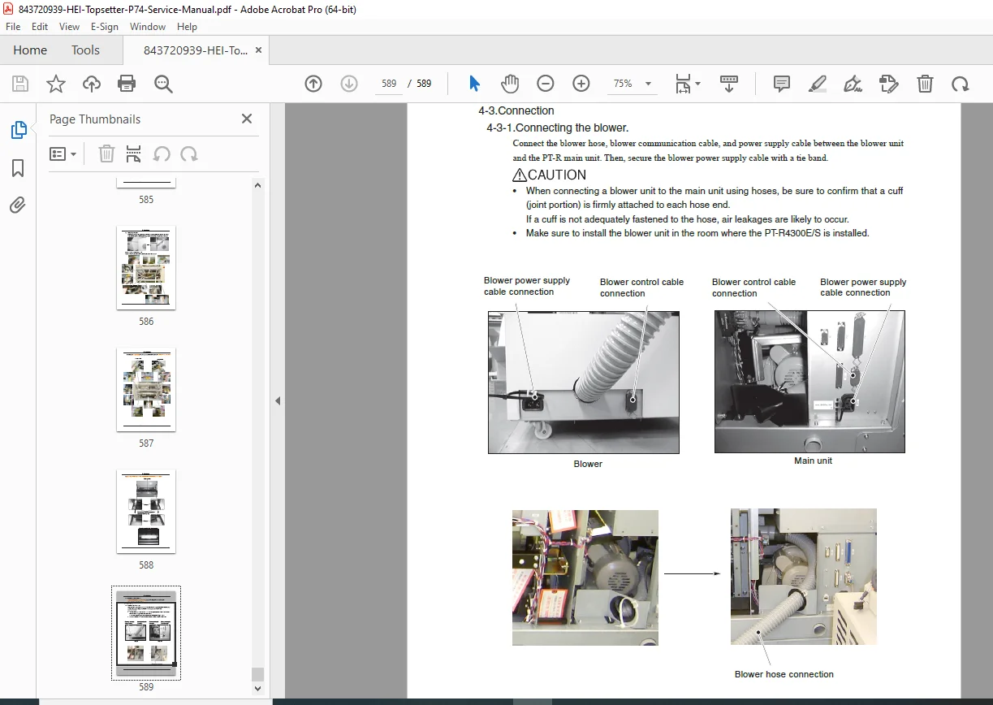Close the open document tab
Viewport: 993px width, 705px height.
pyautogui.click(x=259, y=50)
